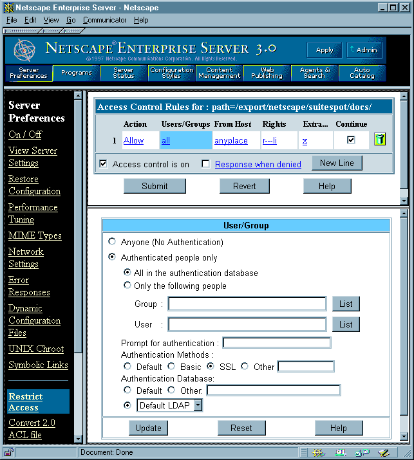414x460 pixels.
Task: Select Default authentication database radio
Action: 127,390
